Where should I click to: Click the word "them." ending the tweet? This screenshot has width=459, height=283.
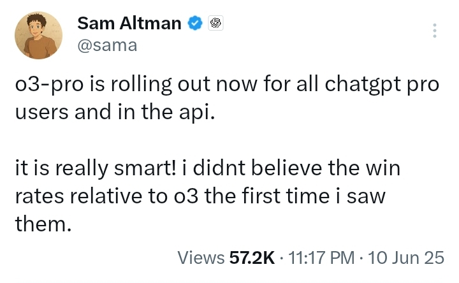[x=41, y=224]
